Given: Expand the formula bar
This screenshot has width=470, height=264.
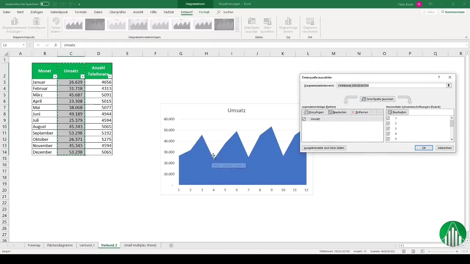Looking at the screenshot, I should click(467, 45).
